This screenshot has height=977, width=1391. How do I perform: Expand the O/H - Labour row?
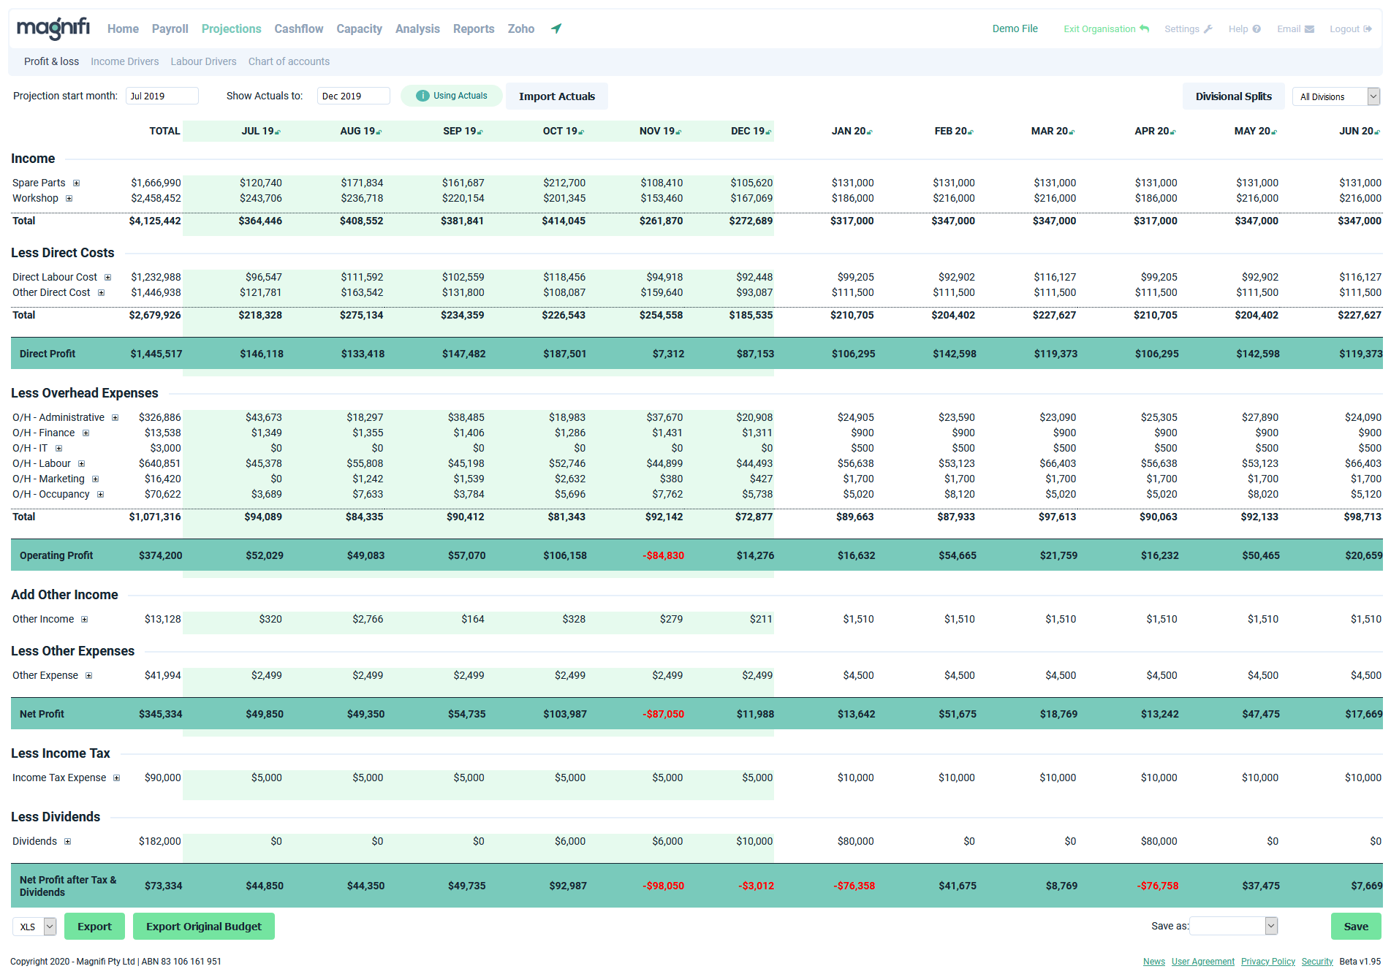point(81,464)
